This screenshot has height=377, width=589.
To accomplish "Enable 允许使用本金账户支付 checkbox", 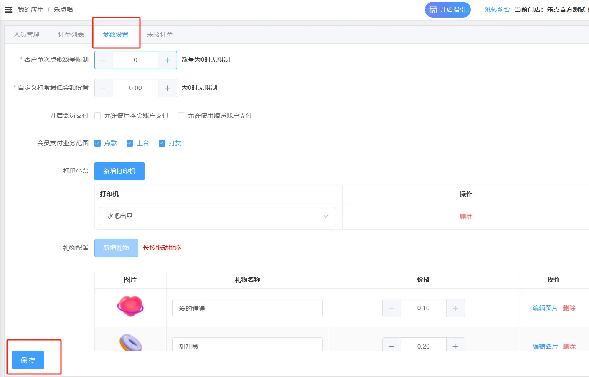I will coord(98,116).
